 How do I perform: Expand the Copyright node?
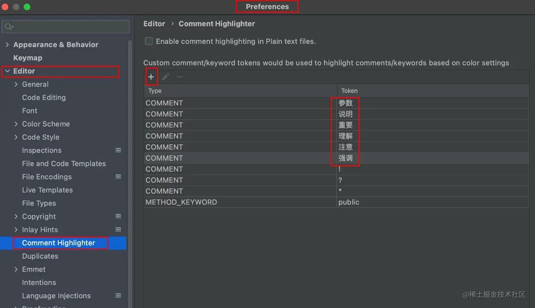(16, 216)
